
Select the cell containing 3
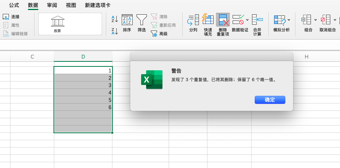point(83,85)
